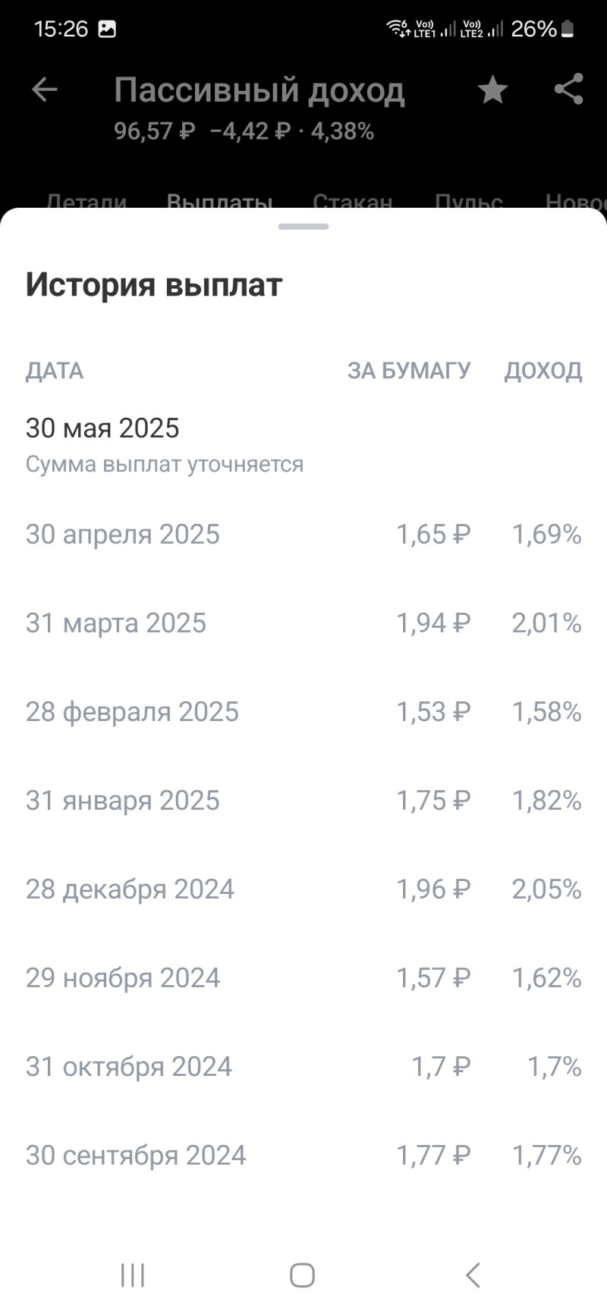Tap the picture notification icon
Screen dimensions: 607x1314
(107, 30)
